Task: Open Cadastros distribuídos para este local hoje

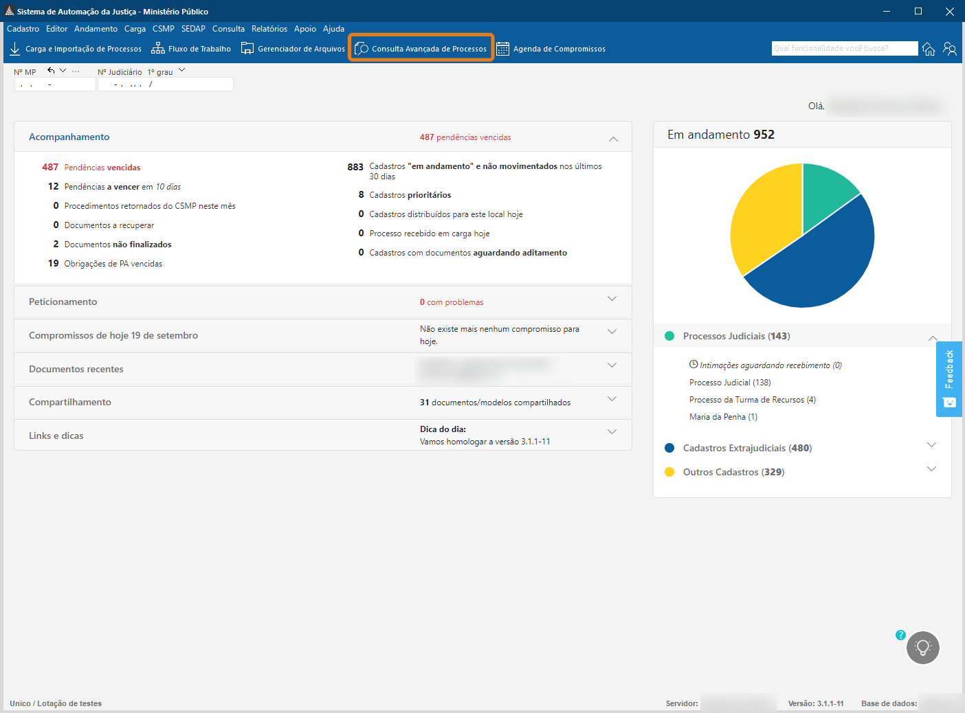Action: [440, 214]
